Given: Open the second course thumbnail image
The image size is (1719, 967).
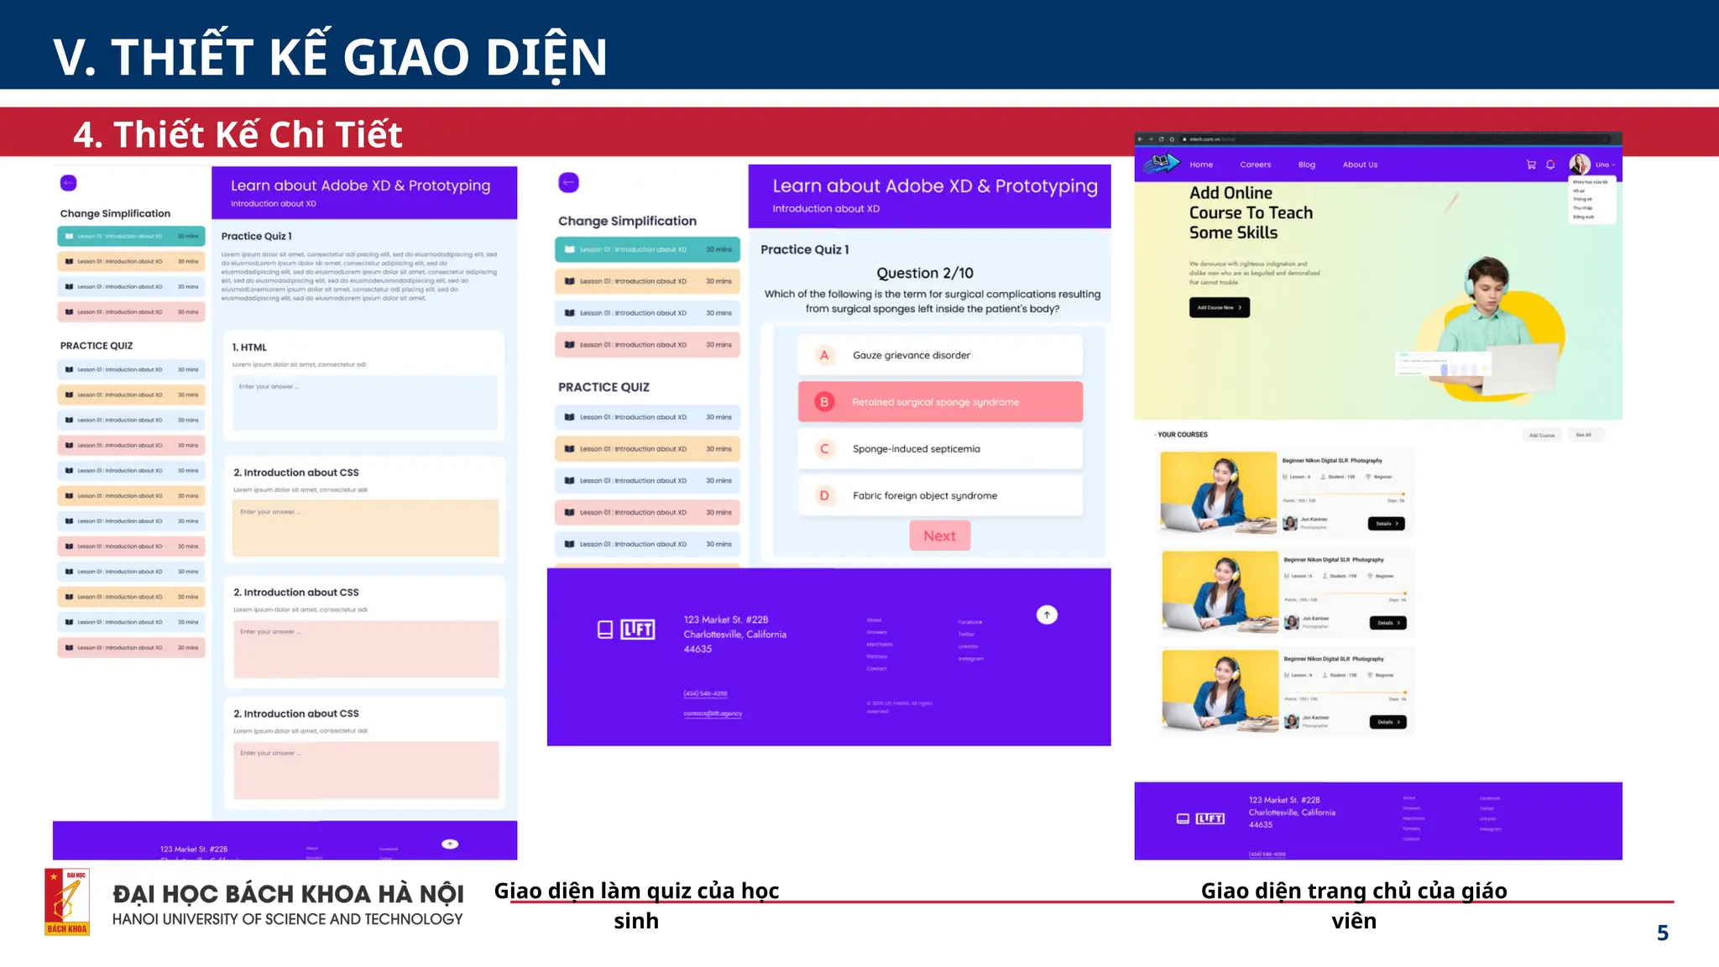Looking at the screenshot, I should click(1220, 592).
